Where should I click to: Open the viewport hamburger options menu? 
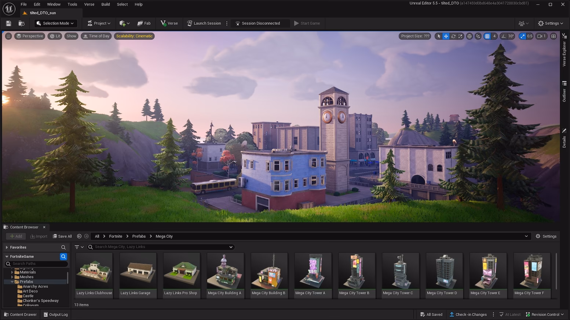8,36
